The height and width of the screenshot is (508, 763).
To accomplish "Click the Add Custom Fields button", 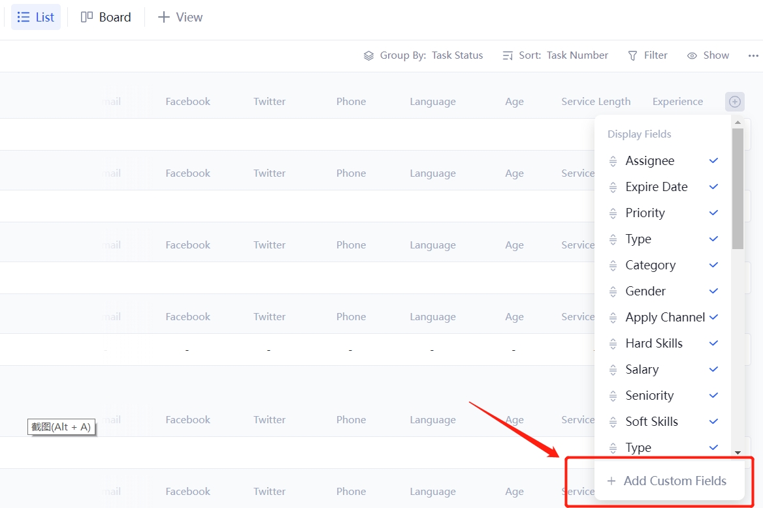I will pos(668,481).
